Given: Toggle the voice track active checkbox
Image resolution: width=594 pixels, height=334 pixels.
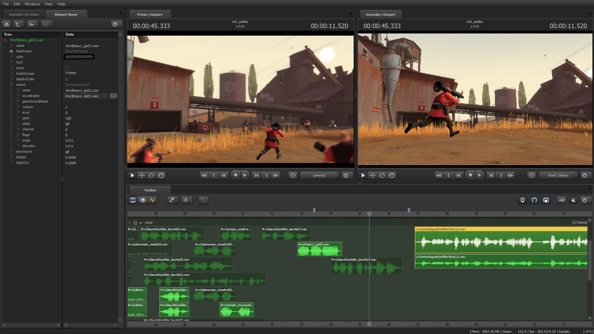Looking at the screenshot, I should [141, 222].
